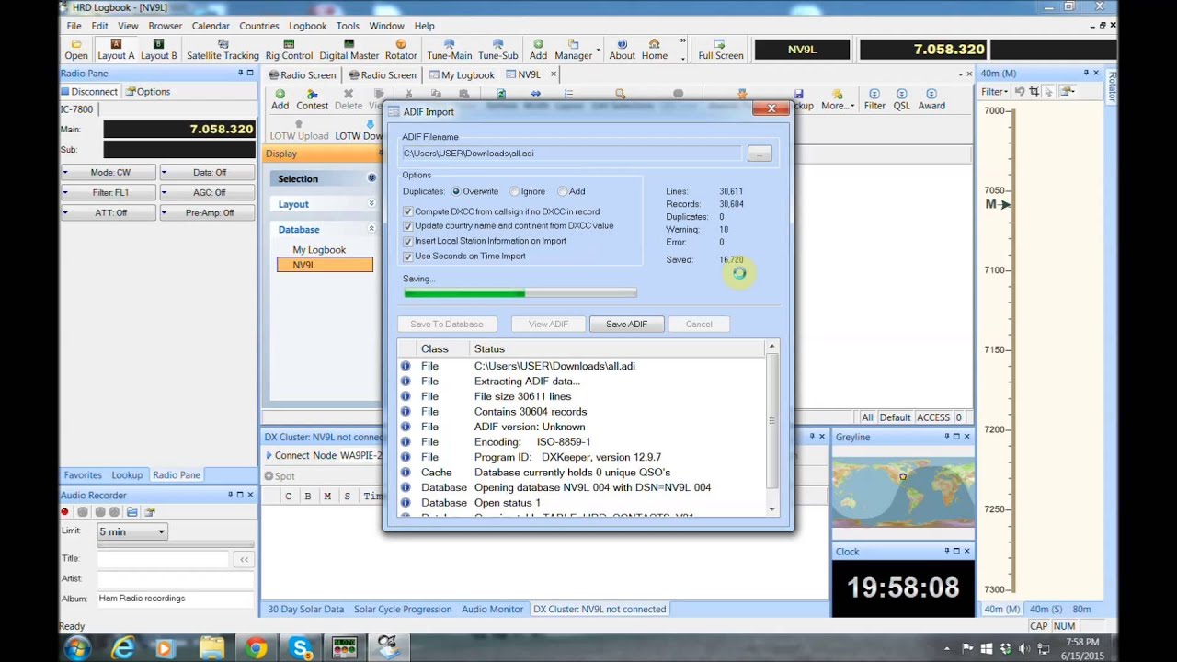
Task: Click the Full Screen toolbar button
Action: 720,50
